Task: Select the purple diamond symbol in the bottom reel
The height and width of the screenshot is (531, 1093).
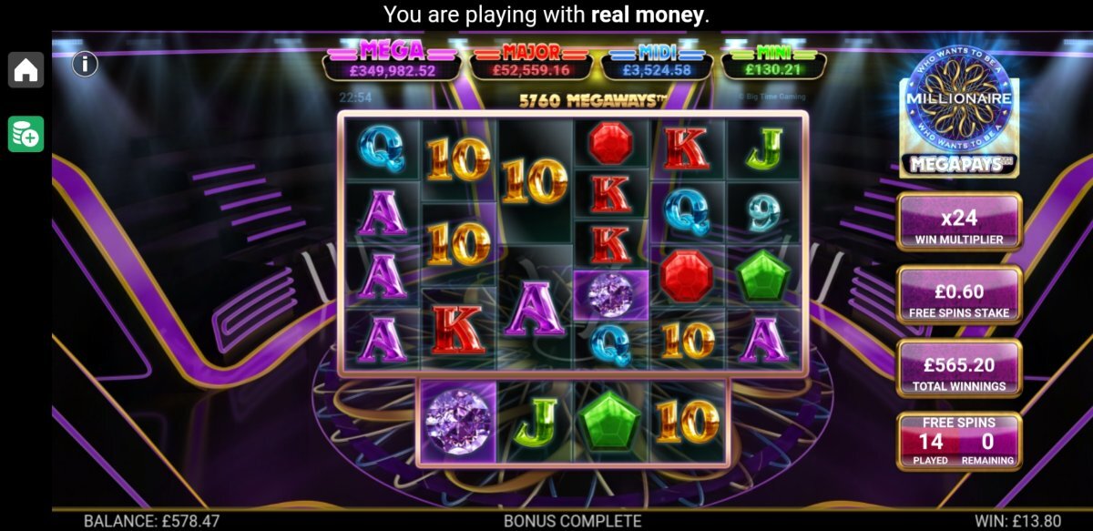Action: point(458,420)
